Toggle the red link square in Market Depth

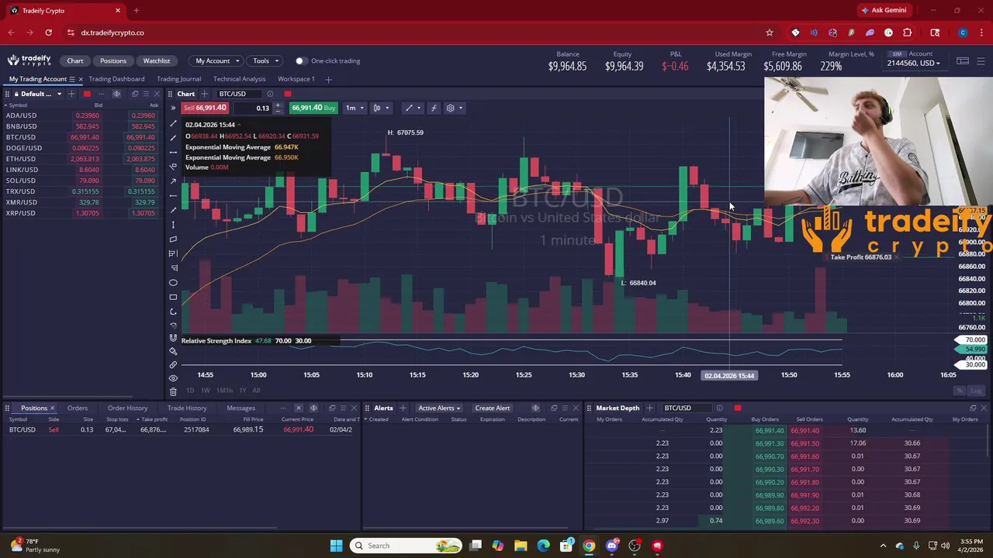tap(737, 408)
